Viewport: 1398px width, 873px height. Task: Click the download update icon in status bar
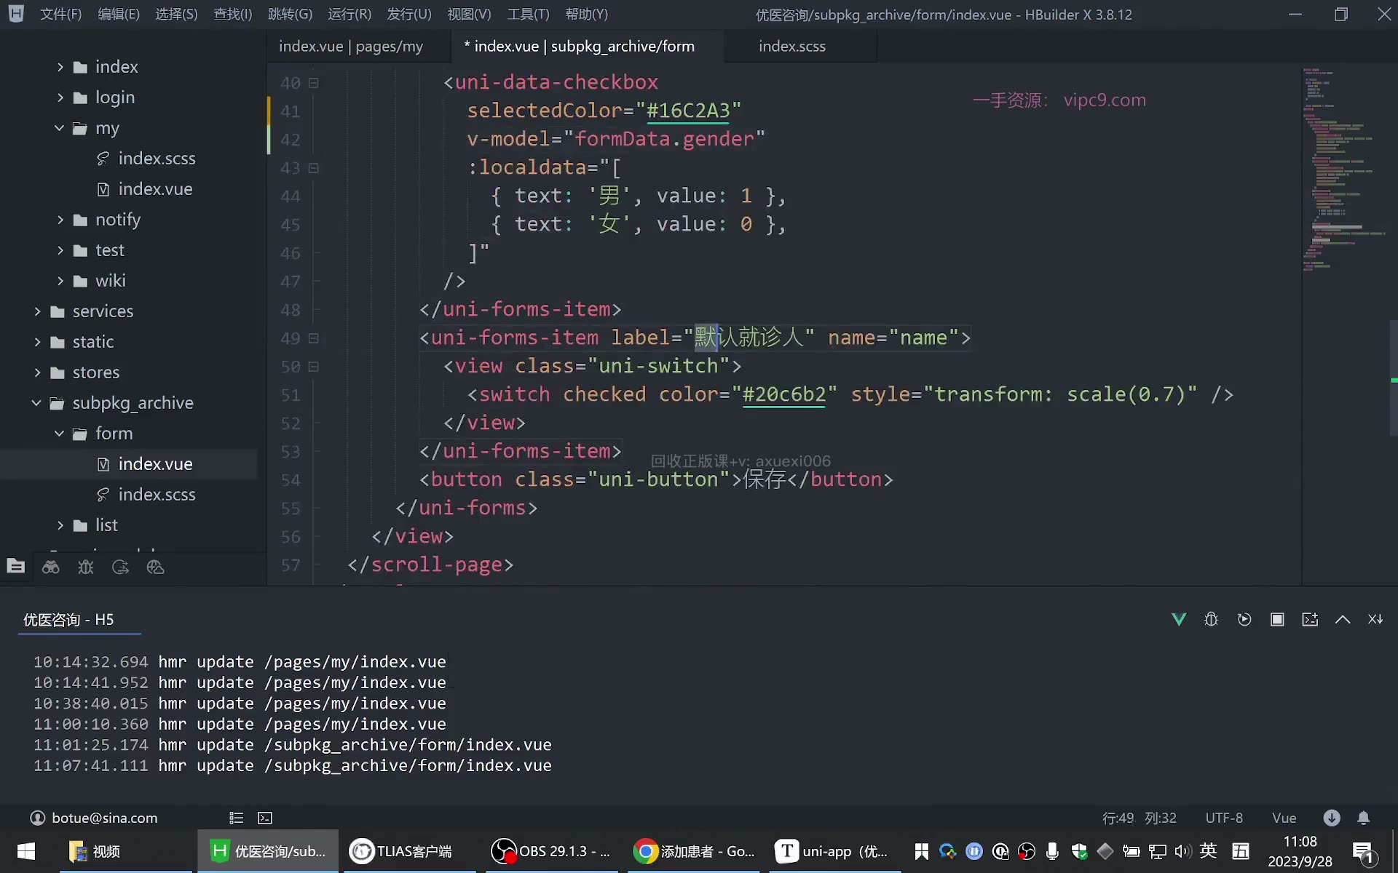click(x=1332, y=818)
